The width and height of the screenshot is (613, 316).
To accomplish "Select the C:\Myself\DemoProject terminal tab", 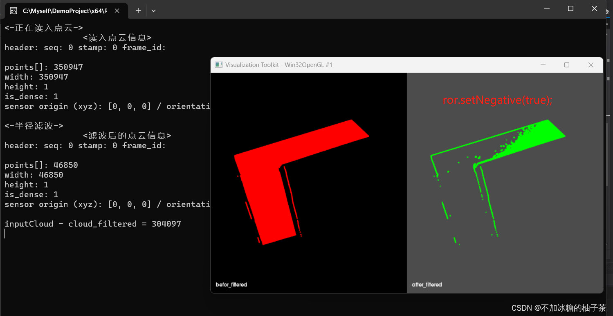I will (66, 11).
